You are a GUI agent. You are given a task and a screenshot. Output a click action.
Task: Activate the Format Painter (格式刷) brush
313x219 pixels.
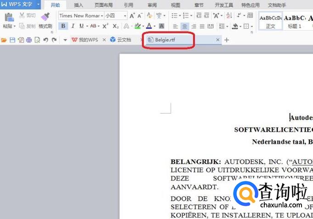[45, 17]
